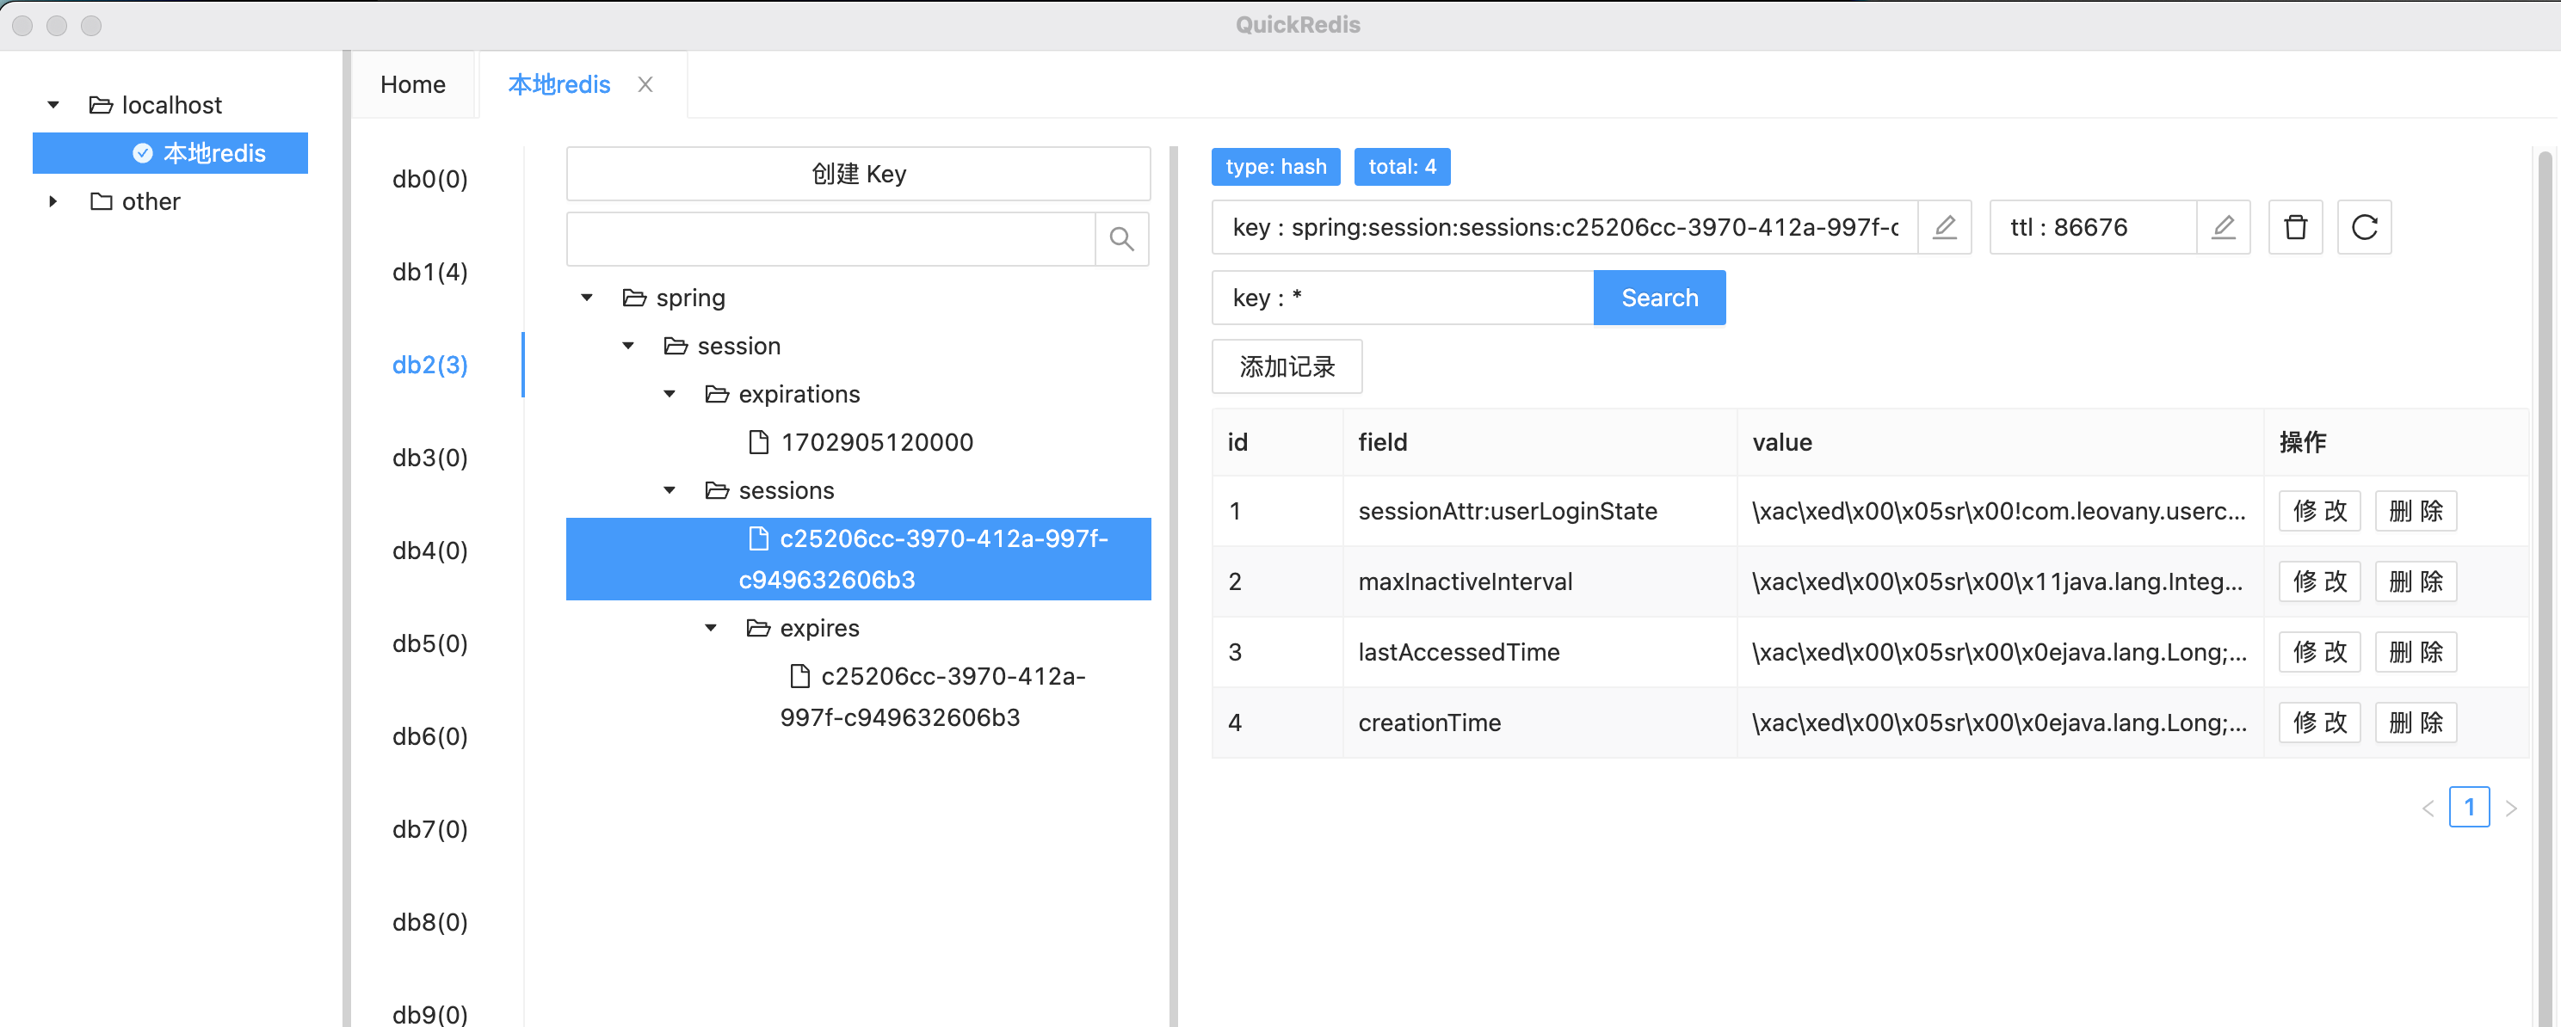Select 本地redis connection in sidebar
This screenshot has height=1027, width=2561.
click(x=170, y=153)
